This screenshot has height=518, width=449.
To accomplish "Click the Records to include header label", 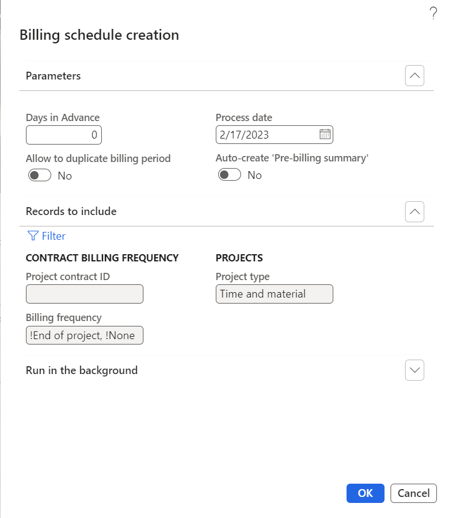I will point(71,211).
